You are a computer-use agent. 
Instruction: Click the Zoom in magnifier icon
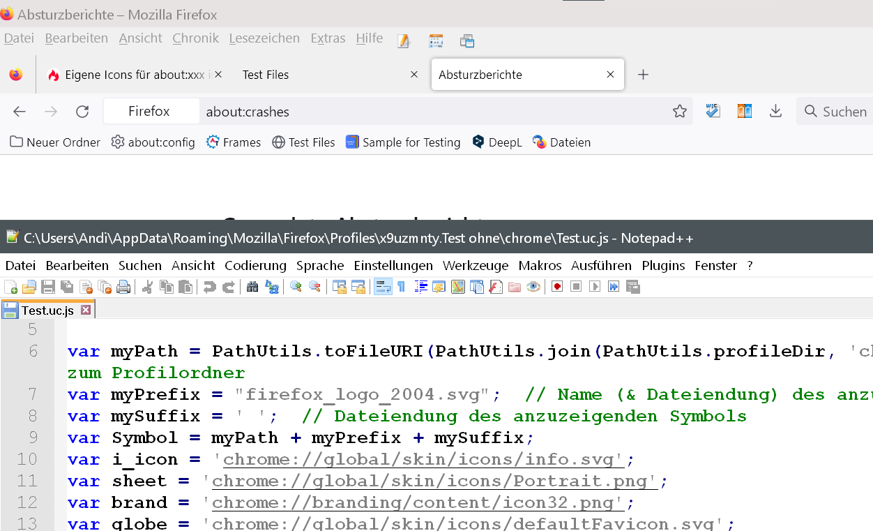coord(296,287)
